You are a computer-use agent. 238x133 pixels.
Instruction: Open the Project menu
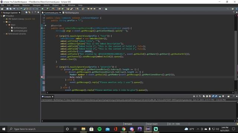[x=55, y=5]
